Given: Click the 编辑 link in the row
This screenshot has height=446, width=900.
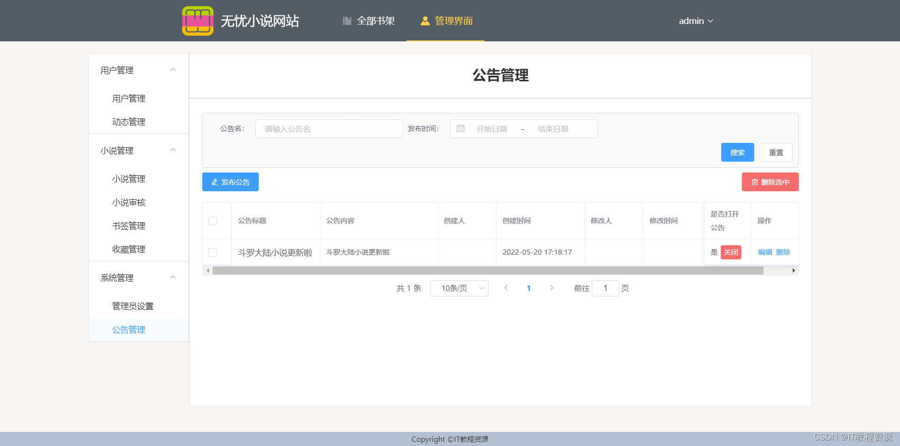Looking at the screenshot, I should [765, 252].
